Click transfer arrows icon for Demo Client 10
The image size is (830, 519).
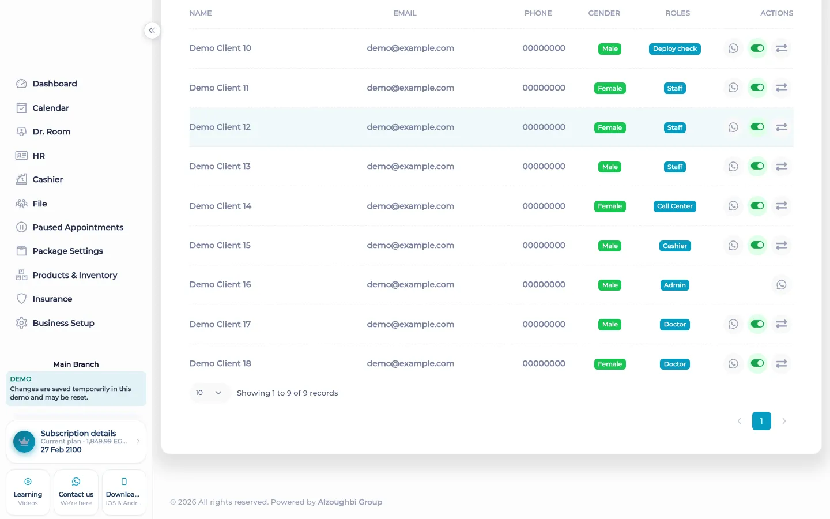pos(782,48)
